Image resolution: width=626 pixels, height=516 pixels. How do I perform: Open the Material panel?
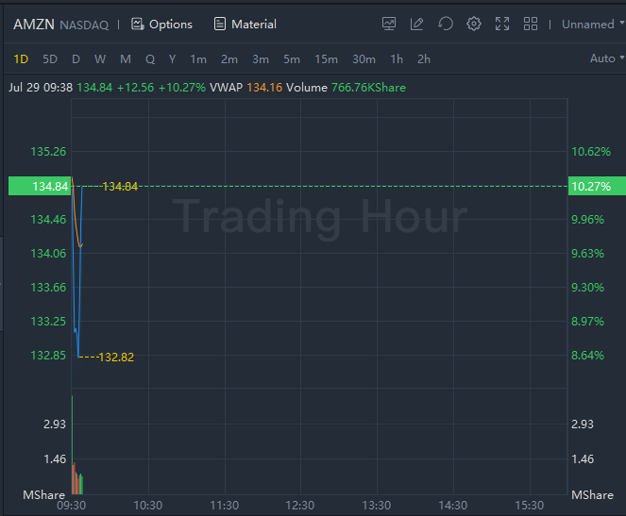245,25
